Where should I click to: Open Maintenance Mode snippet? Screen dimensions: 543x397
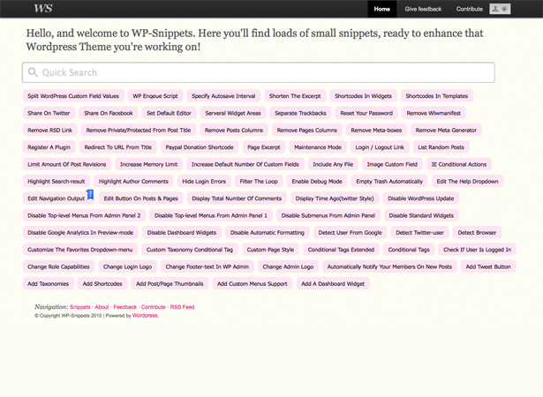pyautogui.click(x=318, y=146)
